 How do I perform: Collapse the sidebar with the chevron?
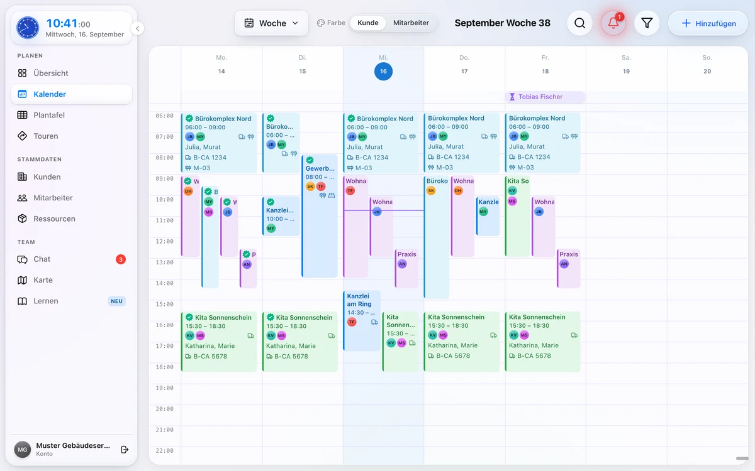coord(138,28)
